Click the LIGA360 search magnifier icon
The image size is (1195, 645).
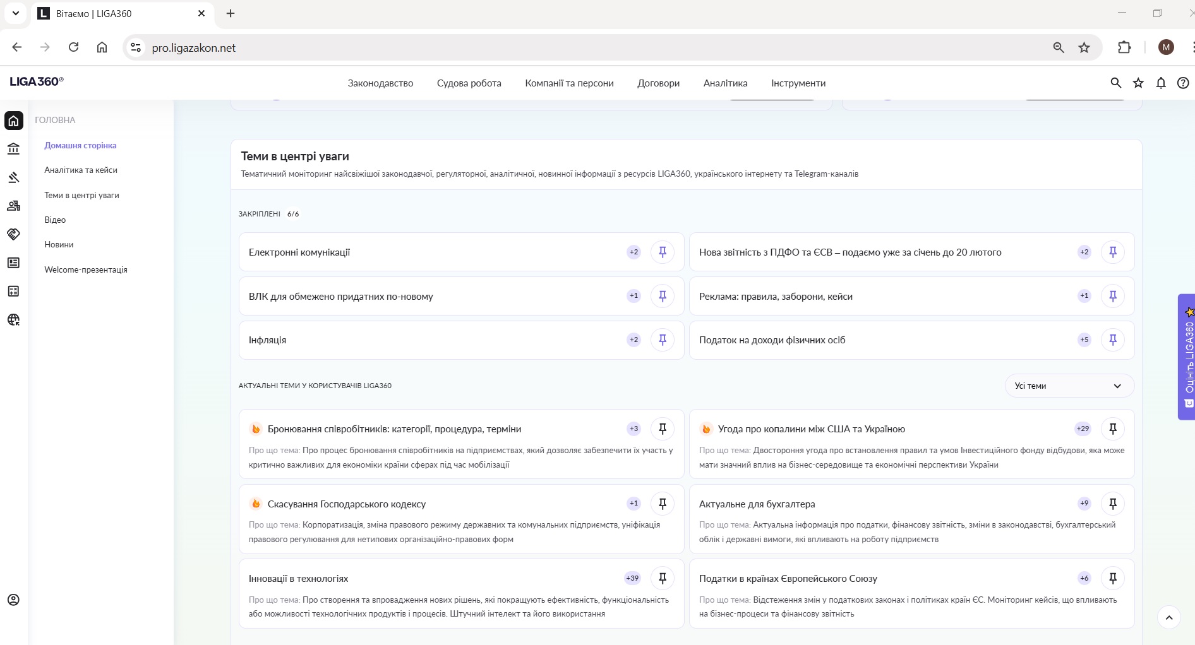coord(1115,83)
